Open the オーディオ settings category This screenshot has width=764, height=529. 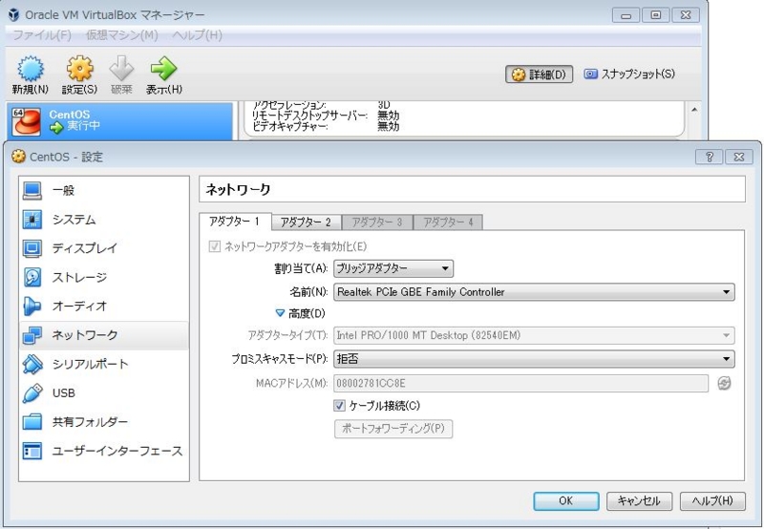pyautogui.click(x=103, y=306)
